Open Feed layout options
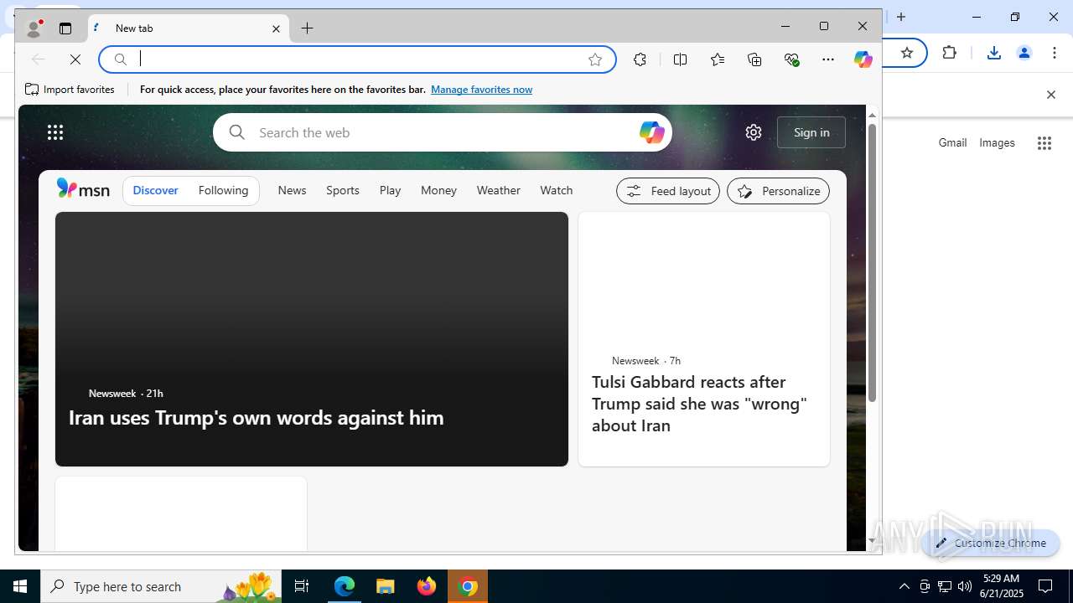Screen dimensions: 1073x603 pos(668,191)
